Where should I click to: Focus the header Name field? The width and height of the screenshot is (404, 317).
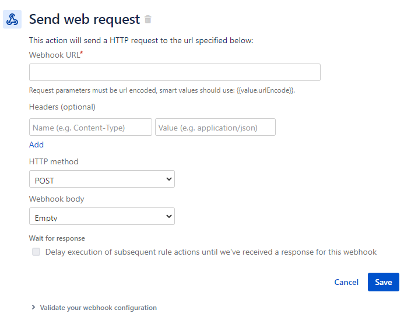(x=90, y=127)
